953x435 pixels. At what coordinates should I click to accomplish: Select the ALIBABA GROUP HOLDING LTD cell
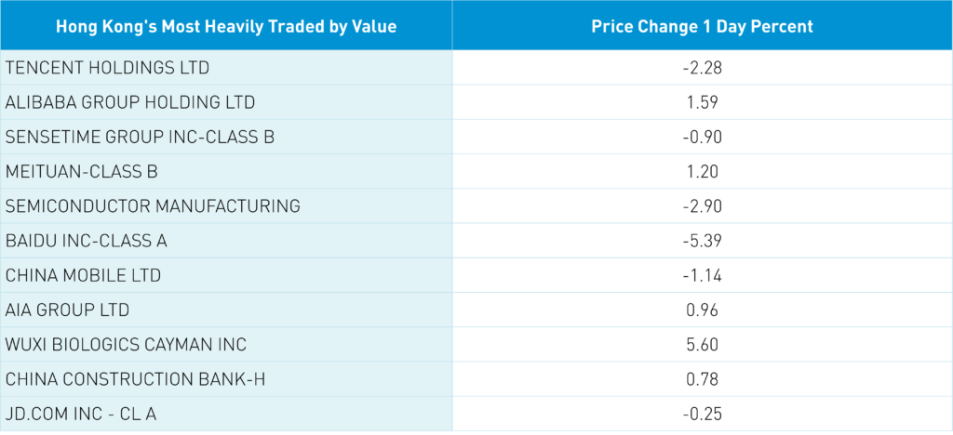130,102
